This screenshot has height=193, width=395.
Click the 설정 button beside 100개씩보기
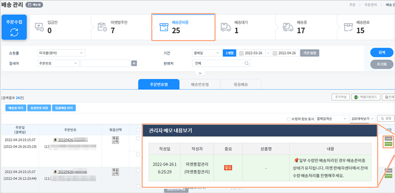coord(386,118)
